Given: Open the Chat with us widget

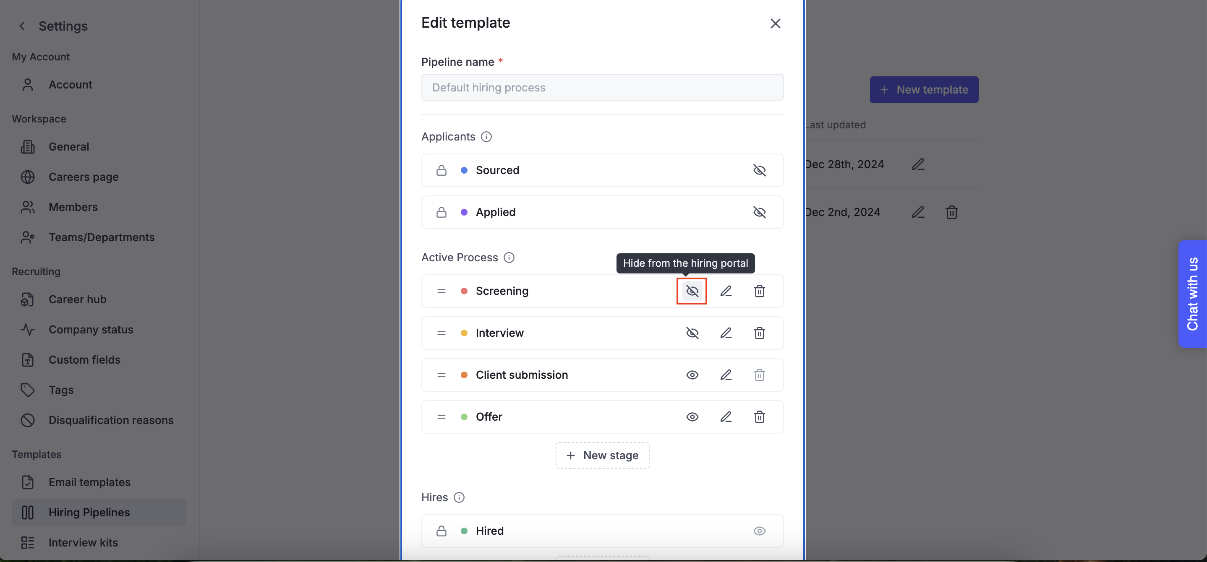Looking at the screenshot, I should click(1192, 294).
